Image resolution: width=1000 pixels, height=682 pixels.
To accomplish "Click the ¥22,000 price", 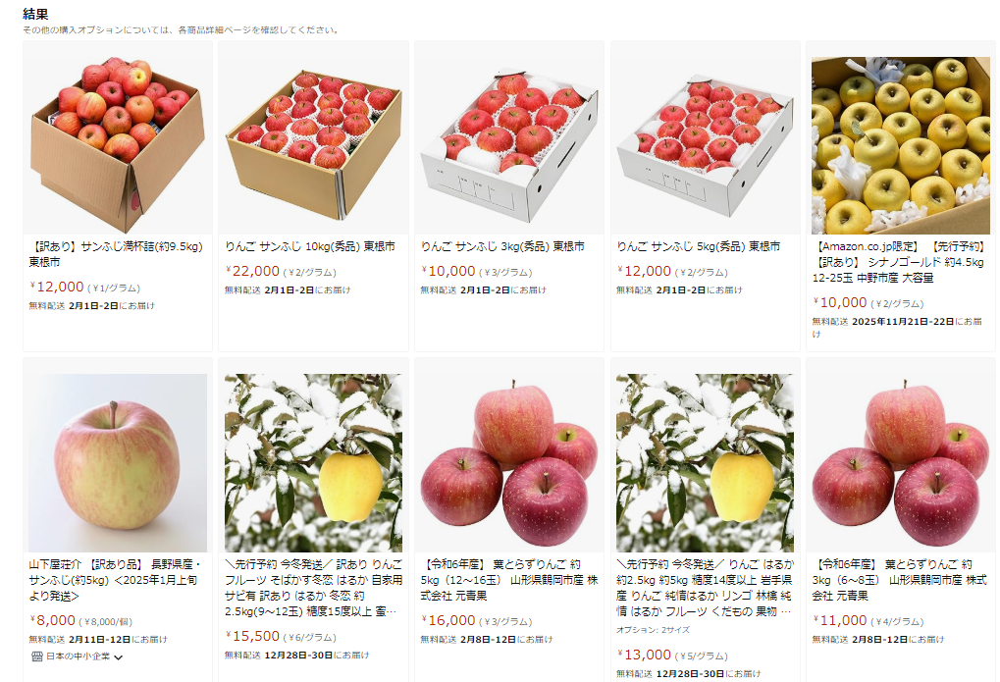I will pos(252,271).
